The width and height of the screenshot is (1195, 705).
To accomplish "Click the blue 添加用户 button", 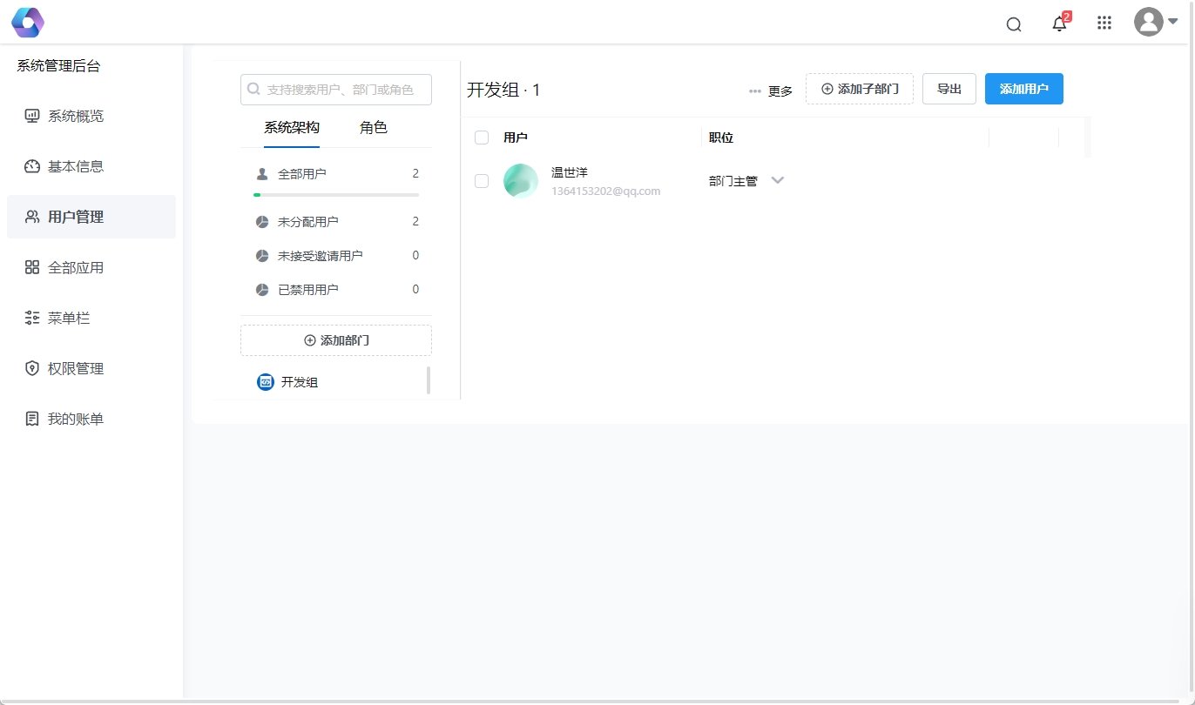I will click(x=1023, y=88).
